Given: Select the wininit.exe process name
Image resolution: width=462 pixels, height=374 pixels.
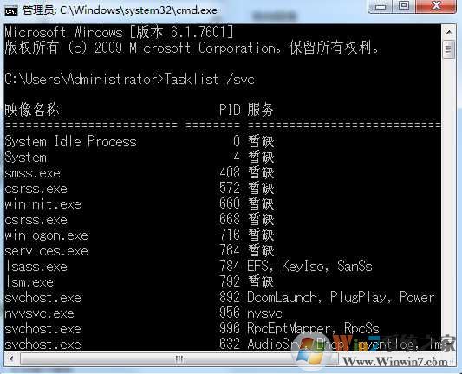Looking at the screenshot, I should pos(43,204).
